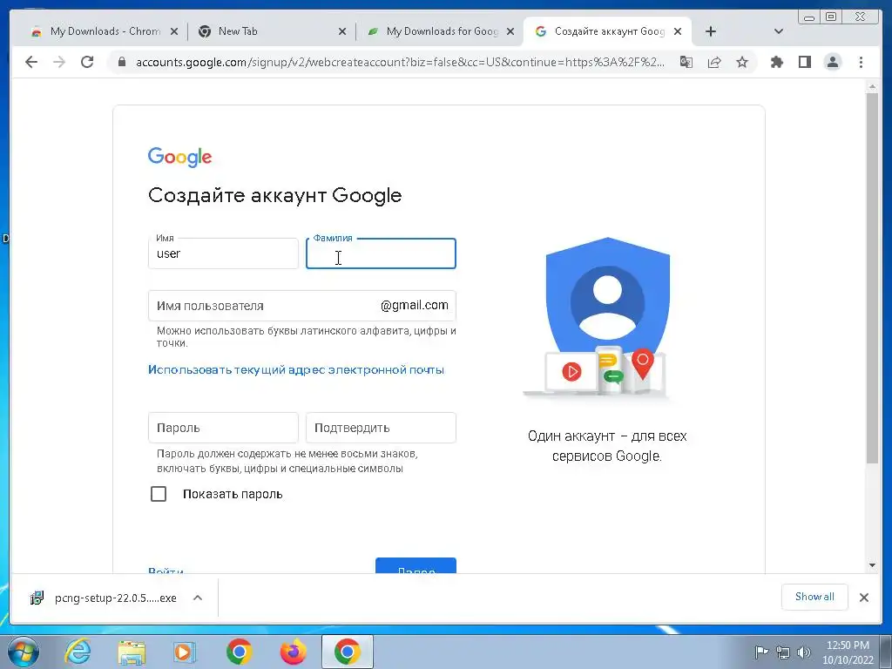Focus the Пароль password field
The height and width of the screenshot is (669, 892).
[223, 428]
